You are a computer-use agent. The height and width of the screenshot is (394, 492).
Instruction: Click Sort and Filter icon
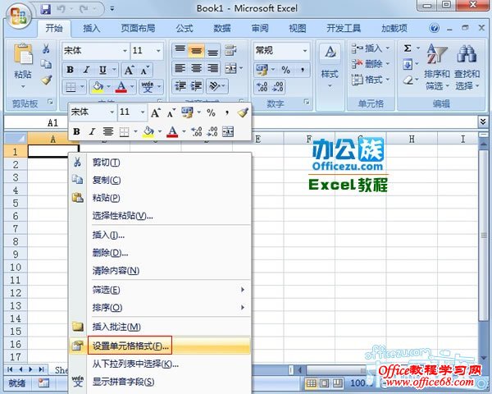tap(436, 53)
